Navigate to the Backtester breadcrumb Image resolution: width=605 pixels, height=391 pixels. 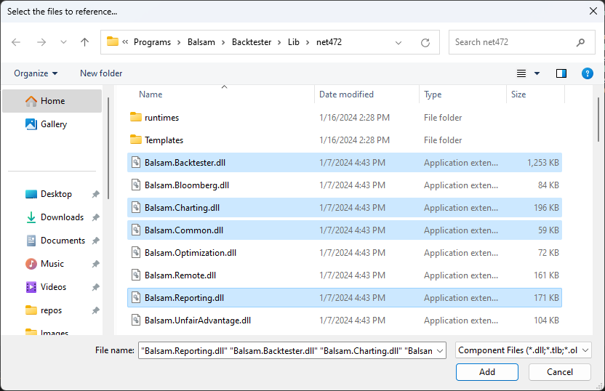pos(252,42)
